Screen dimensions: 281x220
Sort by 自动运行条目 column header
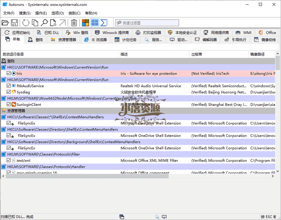click(60, 54)
